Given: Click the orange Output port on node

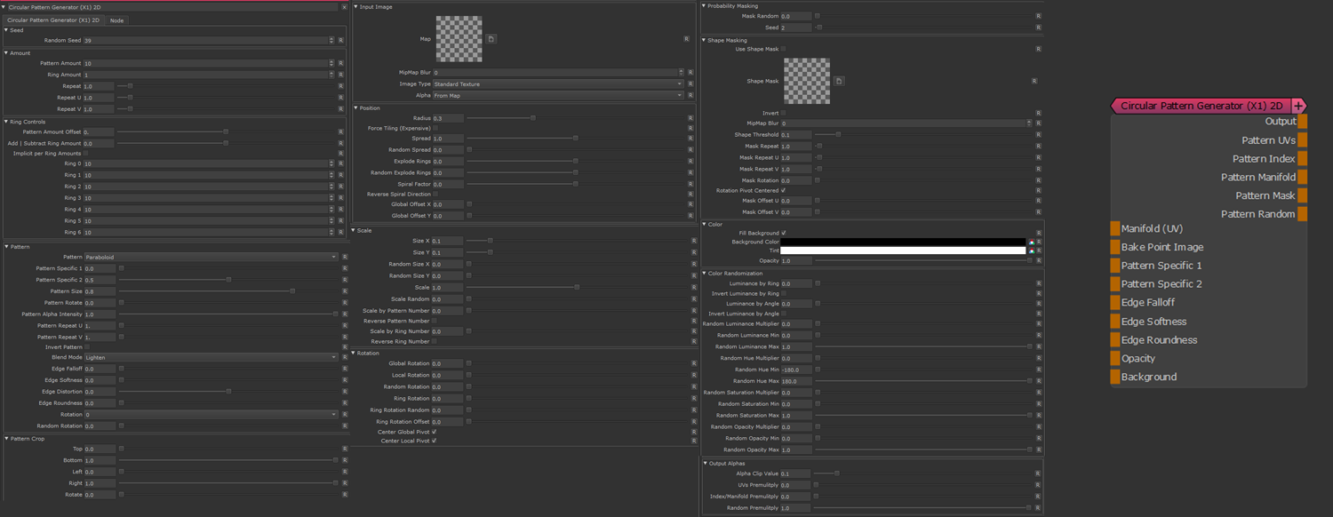Looking at the screenshot, I should click(x=1302, y=122).
